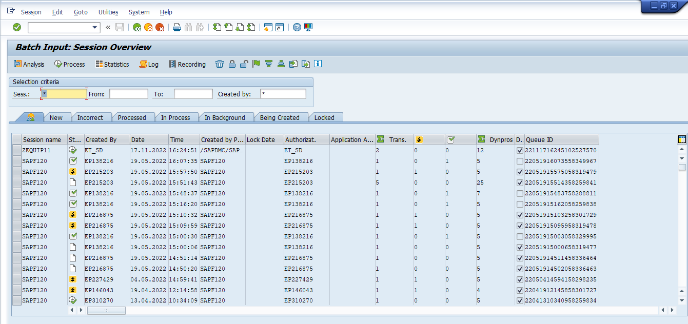Open Help via the question mark icon
Viewport: 688px width, 324px height.
coord(297,27)
